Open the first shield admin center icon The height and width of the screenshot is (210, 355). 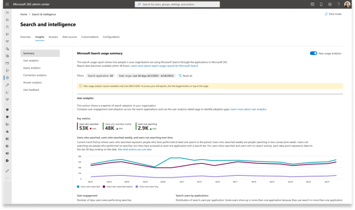pos(7,110)
